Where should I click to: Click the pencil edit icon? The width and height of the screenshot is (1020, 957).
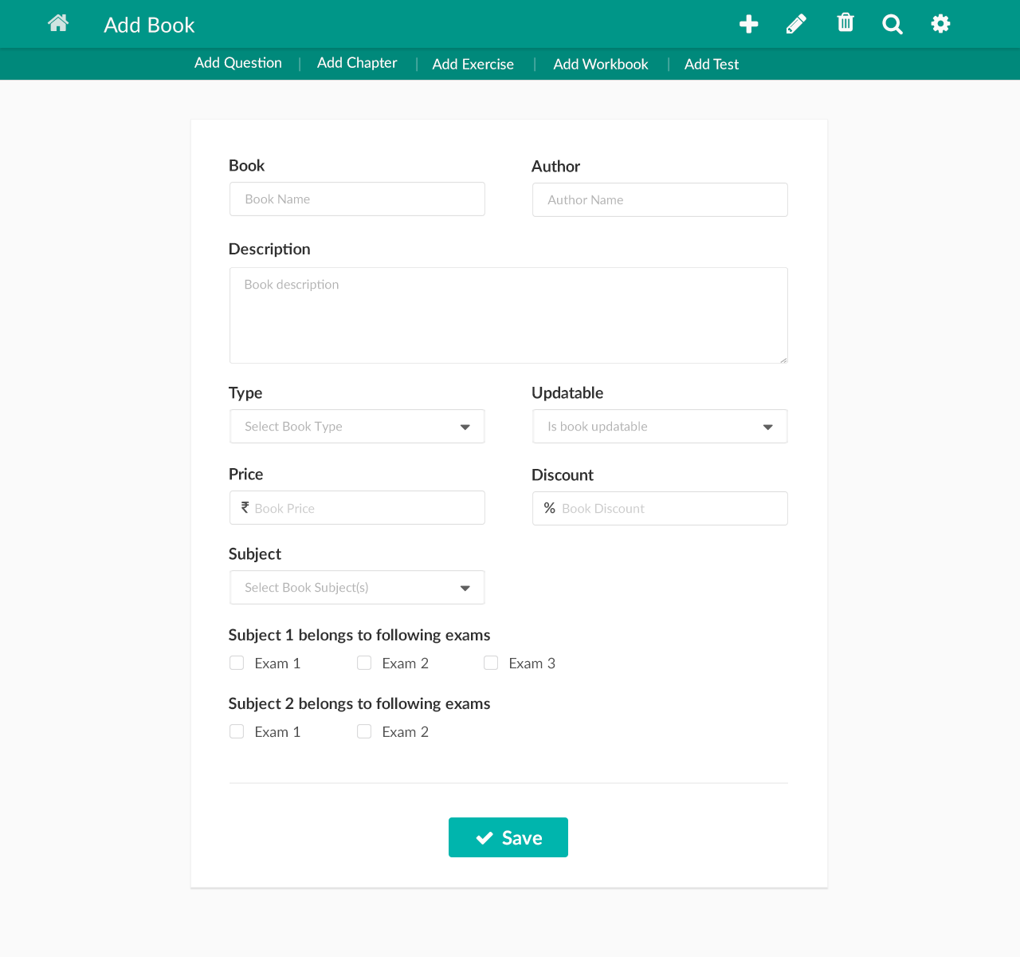click(x=796, y=24)
